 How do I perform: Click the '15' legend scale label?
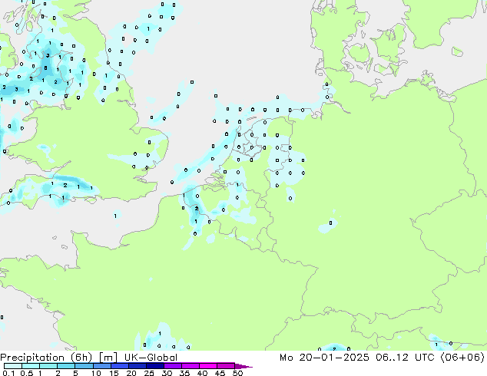coord(114,373)
